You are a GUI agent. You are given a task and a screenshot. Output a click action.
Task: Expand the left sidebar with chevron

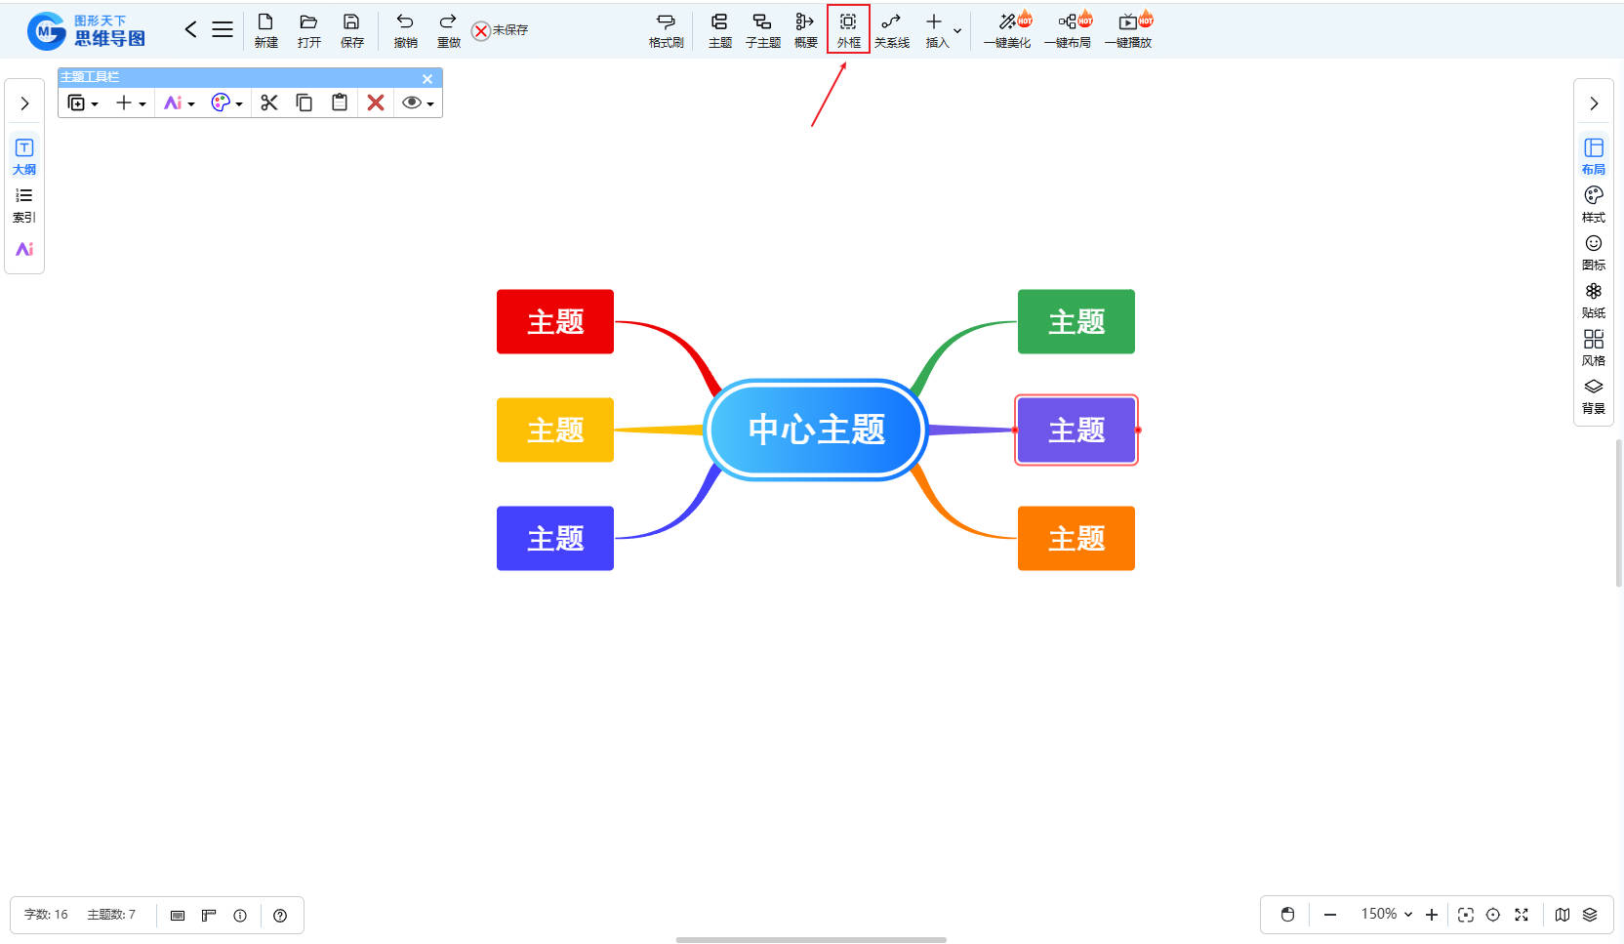(x=24, y=103)
